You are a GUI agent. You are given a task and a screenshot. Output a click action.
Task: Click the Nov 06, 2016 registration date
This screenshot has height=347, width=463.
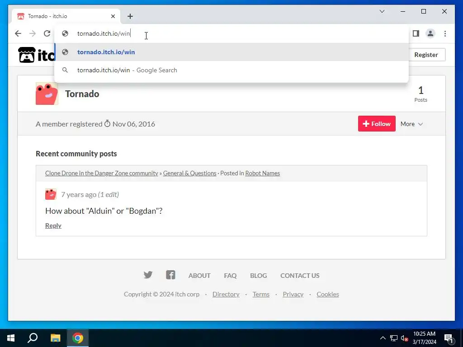pyautogui.click(x=133, y=124)
